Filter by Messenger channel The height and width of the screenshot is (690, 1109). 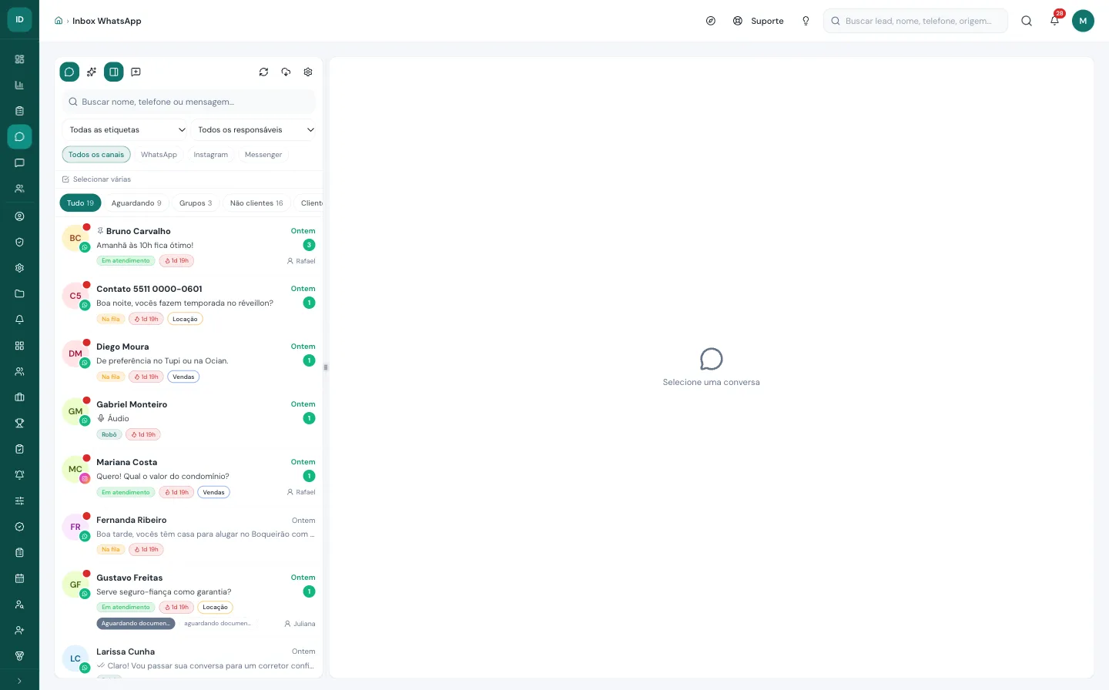pyautogui.click(x=263, y=155)
